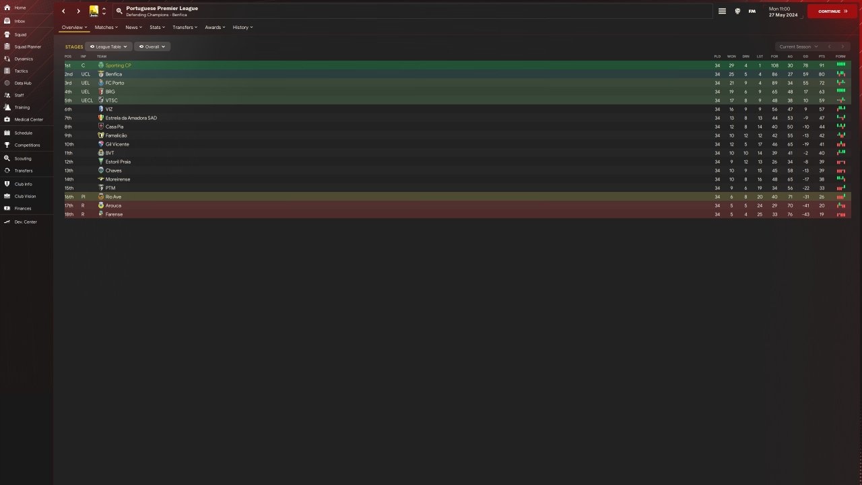Viewport: 862px width, 485px height.
Task: Open the Overall filter dropdown
Action: pos(152,46)
